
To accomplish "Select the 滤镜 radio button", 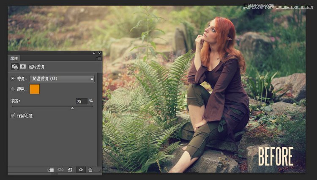I will click(x=13, y=79).
